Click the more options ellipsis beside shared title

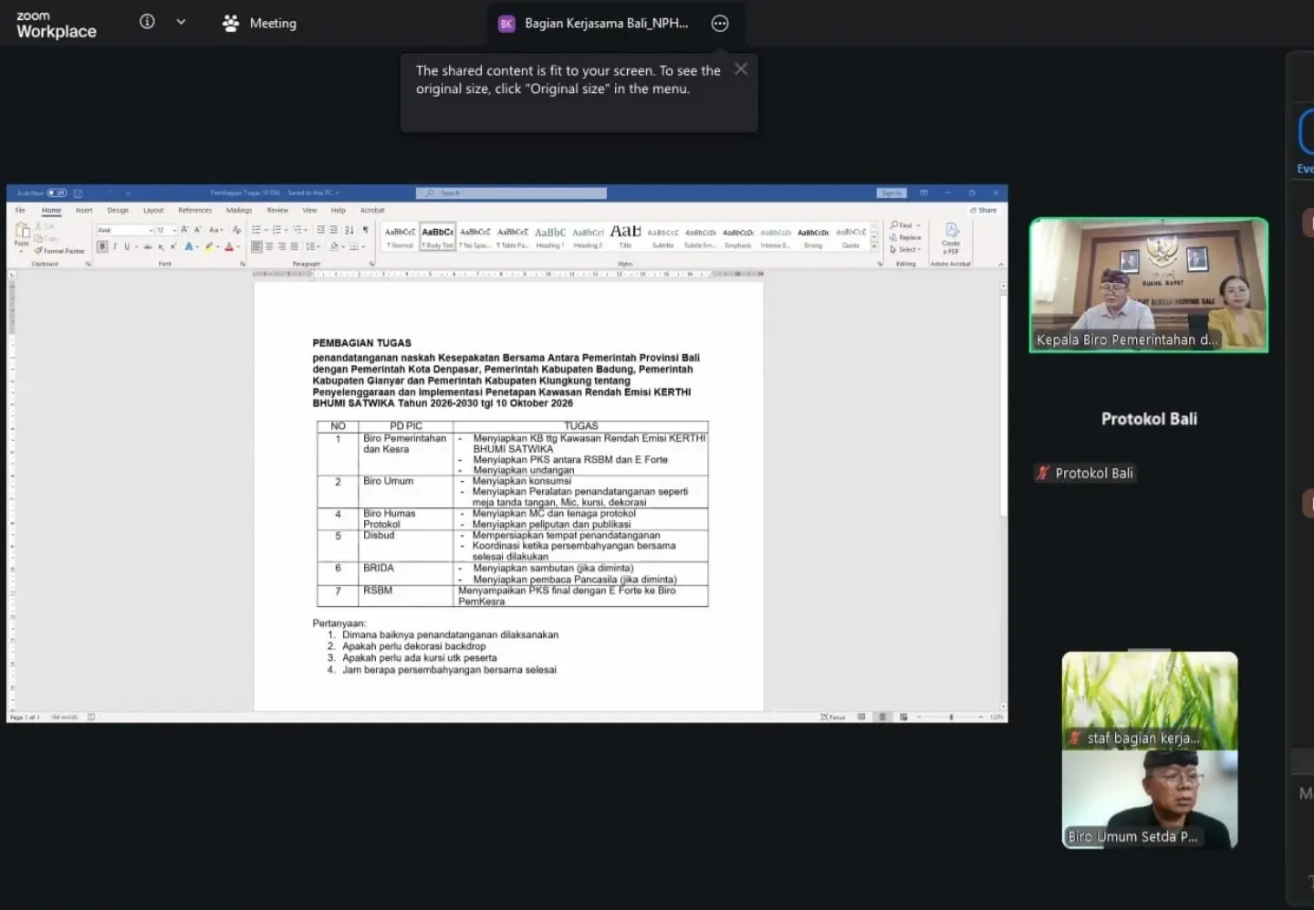(720, 24)
